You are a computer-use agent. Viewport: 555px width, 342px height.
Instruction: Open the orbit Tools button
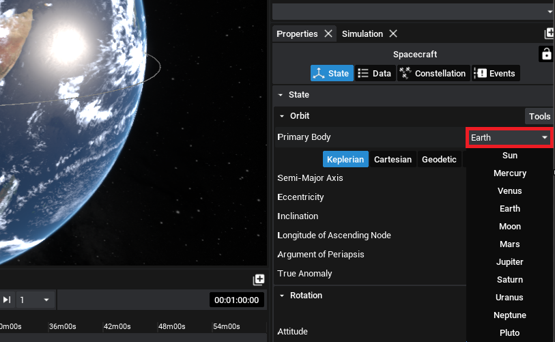point(539,116)
